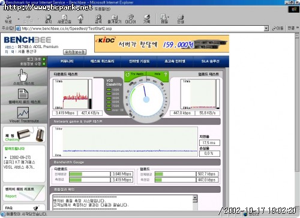This screenshot has width=300, height=218.
Task: Click the green arrow beside 로그 아웃
Action: tap(44, 59)
